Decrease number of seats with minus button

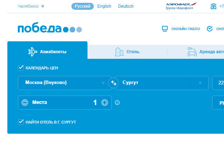click(x=25, y=103)
